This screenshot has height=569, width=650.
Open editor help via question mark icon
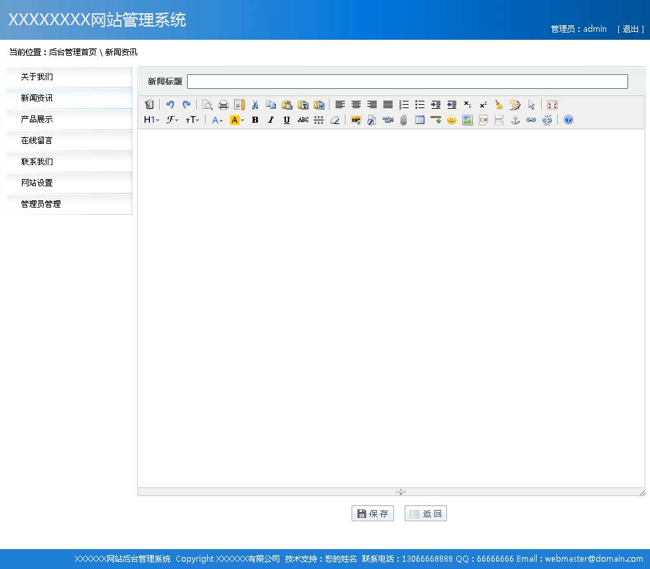568,120
